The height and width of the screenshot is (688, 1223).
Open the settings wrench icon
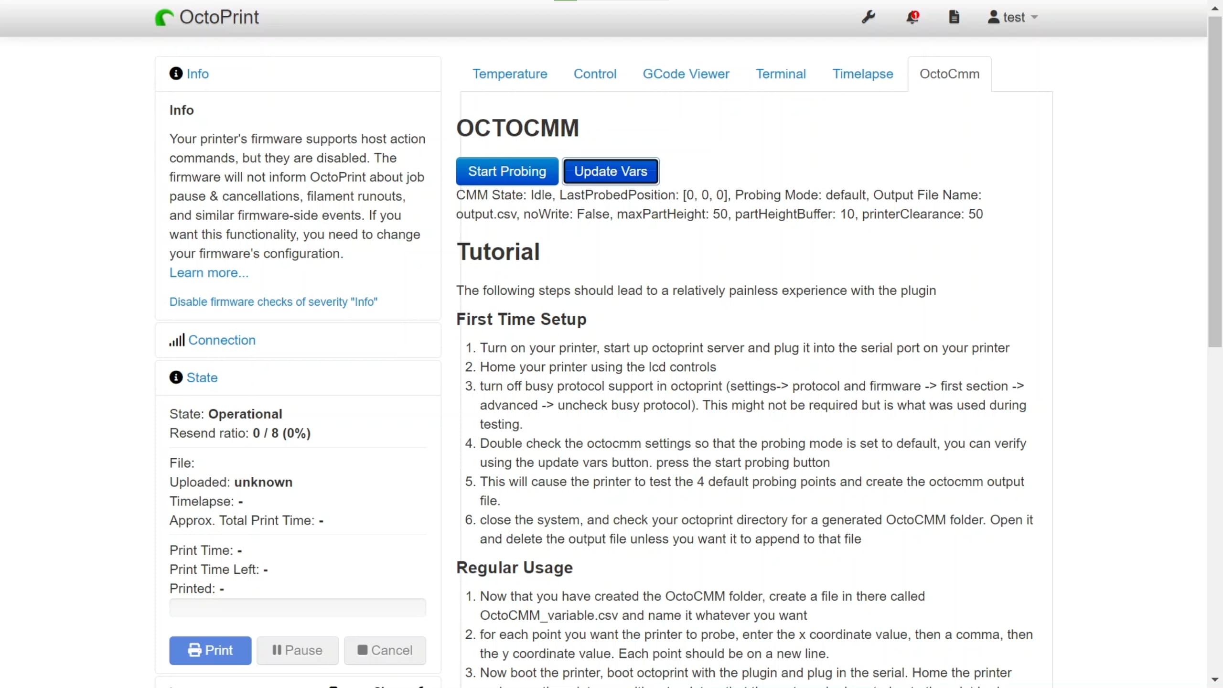pos(869,17)
